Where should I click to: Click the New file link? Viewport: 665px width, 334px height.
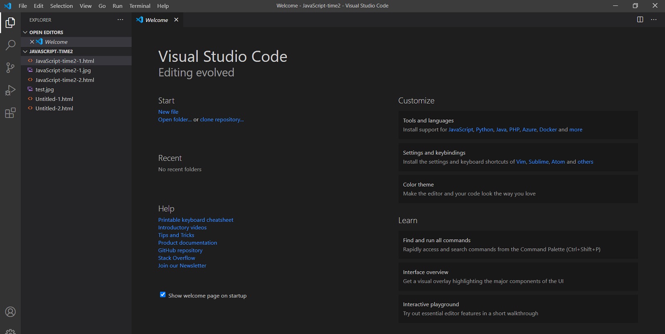[168, 112]
